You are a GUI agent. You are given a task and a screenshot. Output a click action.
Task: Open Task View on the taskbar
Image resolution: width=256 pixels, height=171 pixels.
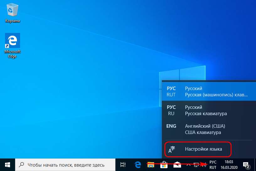pyautogui.click(x=123, y=165)
